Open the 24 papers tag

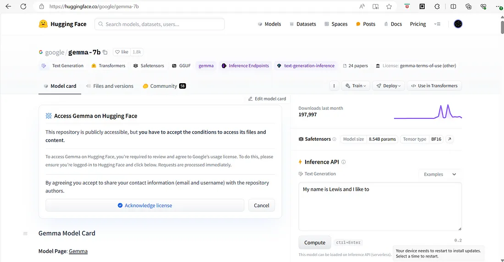355,66
